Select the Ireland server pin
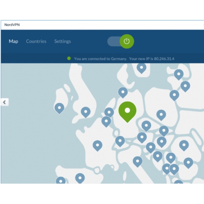This screenshot has width=204, height=204. pos(60,109)
